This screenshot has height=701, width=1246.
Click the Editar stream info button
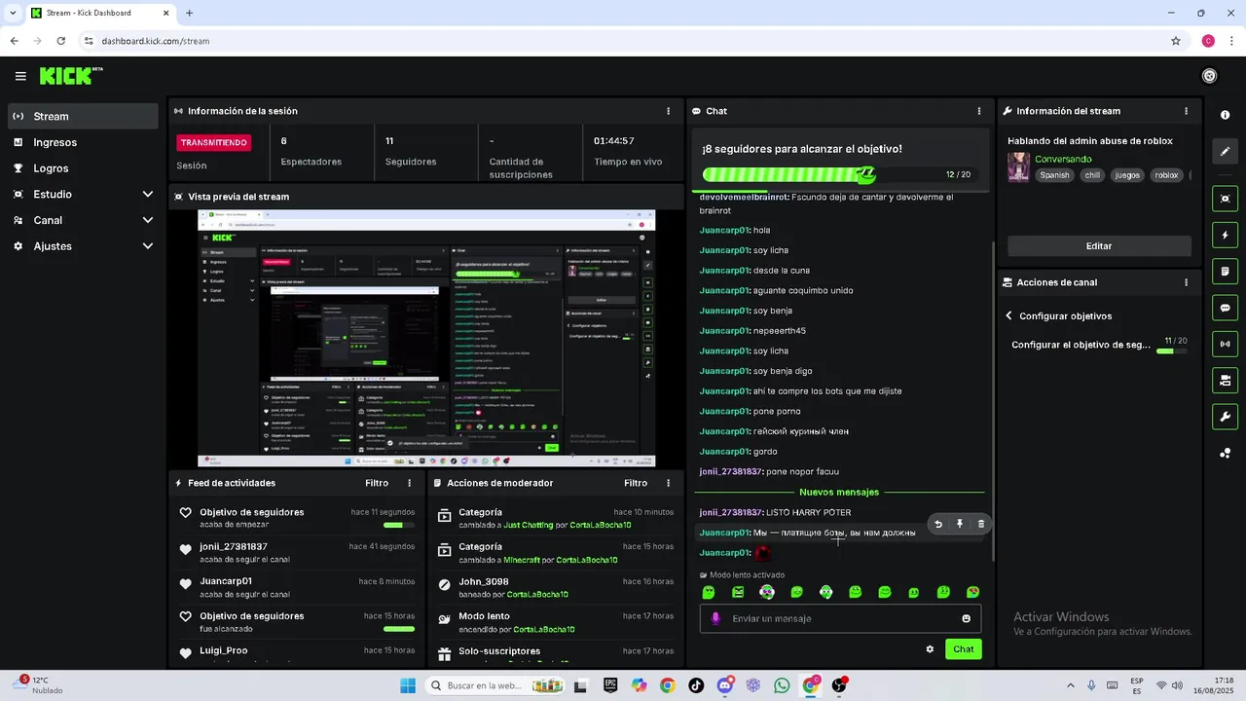pos(1099,246)
